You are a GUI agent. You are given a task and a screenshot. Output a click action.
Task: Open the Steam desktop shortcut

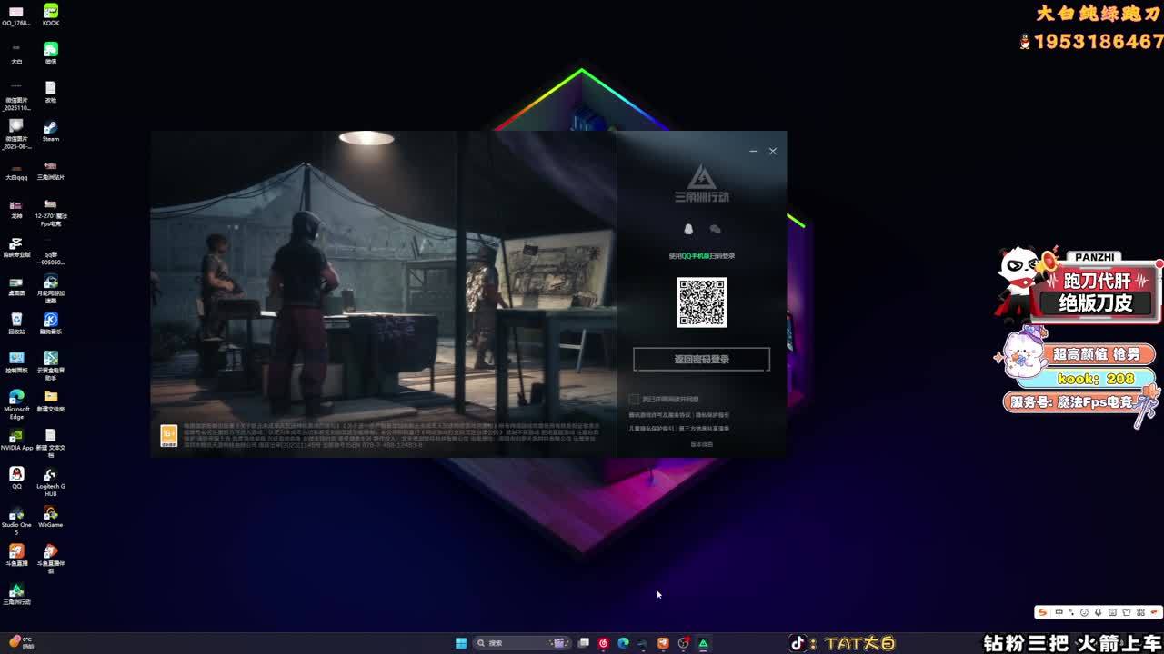(x=51, y=129)
